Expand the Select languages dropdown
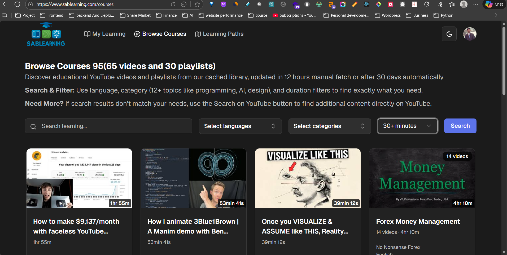The width and height of the screenshot is (507, 255). click(240, 126)
